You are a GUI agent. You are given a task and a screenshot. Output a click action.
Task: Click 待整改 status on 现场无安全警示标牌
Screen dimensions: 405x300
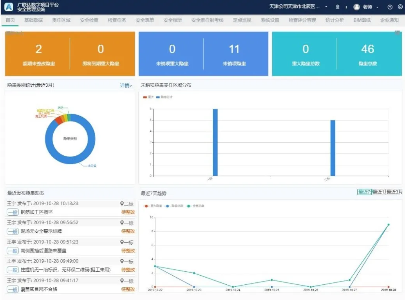click(x=128, y=231)
